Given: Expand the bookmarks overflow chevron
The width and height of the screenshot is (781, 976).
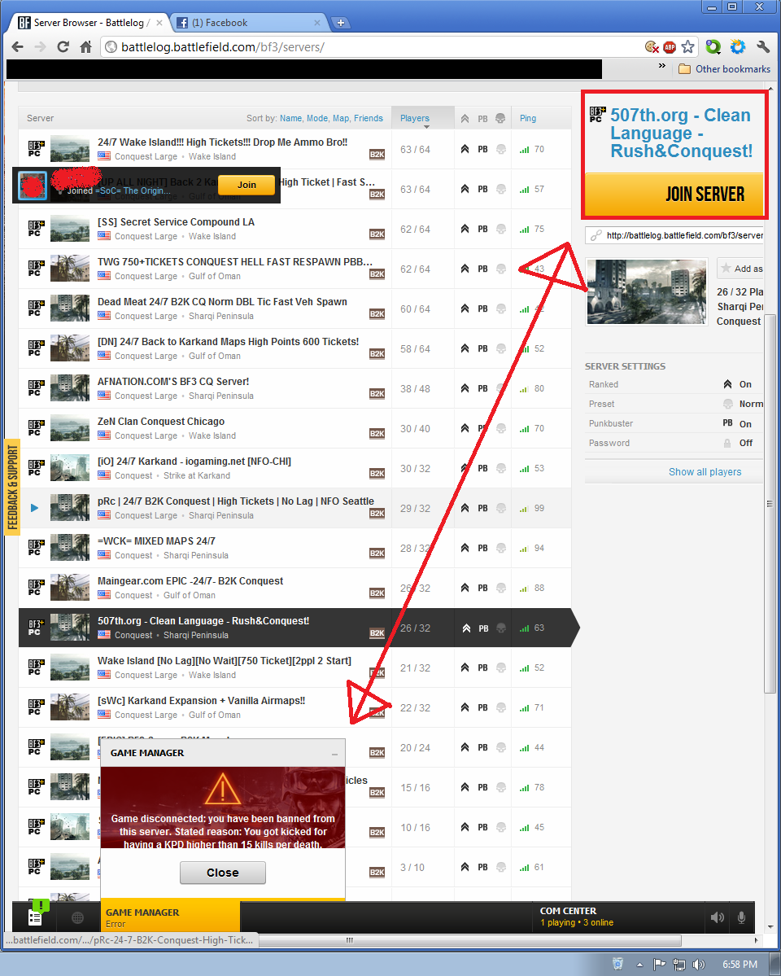Looking at the screenshot, I should pyautogui.click(x=662, y=66).
